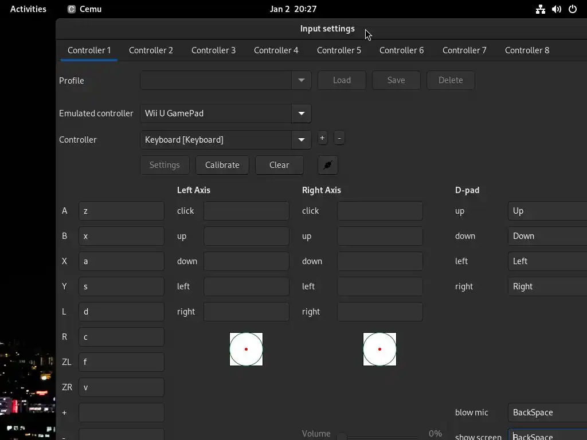Select the L button mapping field
The width and height of the screenshot is (587, 440).
122,312
